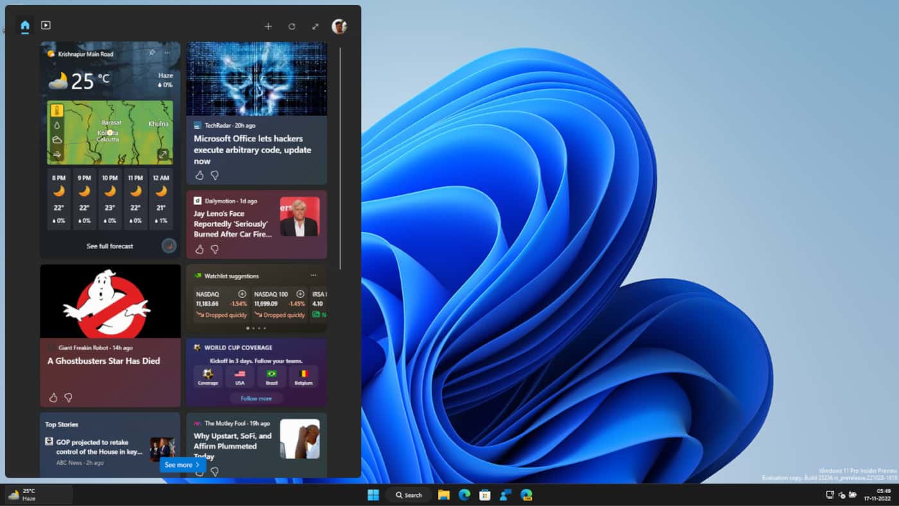Image resolution: width=899 pixels, height=506 pixels.
Task: Open the user profile picture
Action: point(339,26)
